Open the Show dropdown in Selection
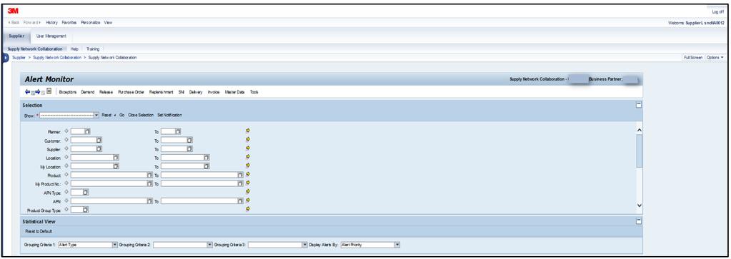 tap(96, 115)
